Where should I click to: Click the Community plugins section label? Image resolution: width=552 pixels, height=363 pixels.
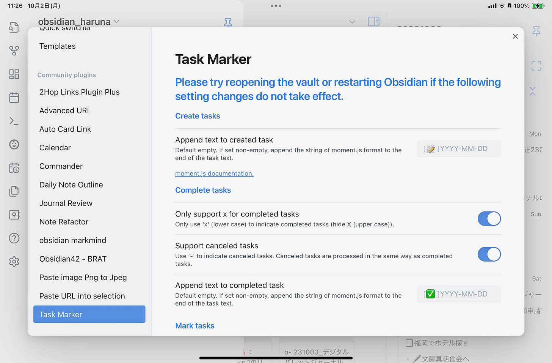click(x=67, y=75)
